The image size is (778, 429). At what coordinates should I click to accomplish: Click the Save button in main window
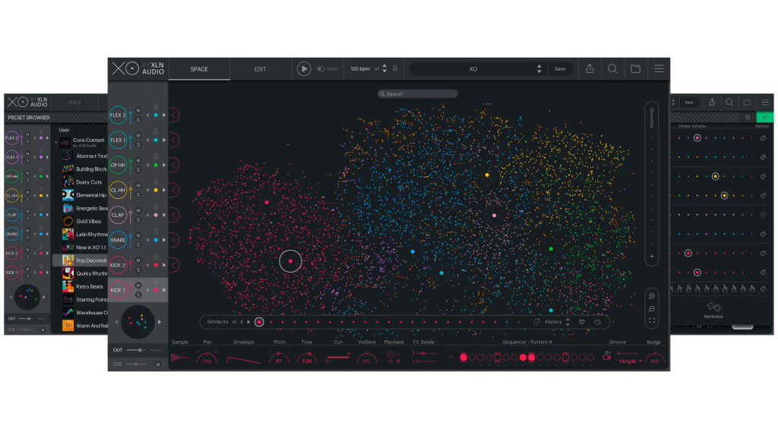pyautogui.click(x=560, y=69)
